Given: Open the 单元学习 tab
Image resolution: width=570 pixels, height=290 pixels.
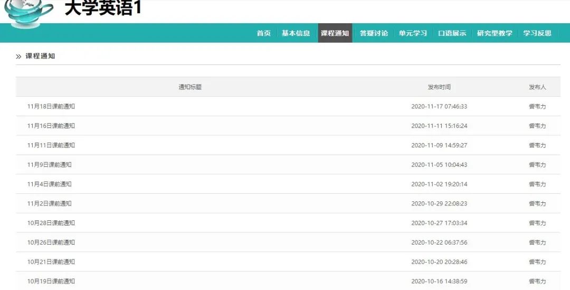Looking at the screenshot, I should coord(413,33).
